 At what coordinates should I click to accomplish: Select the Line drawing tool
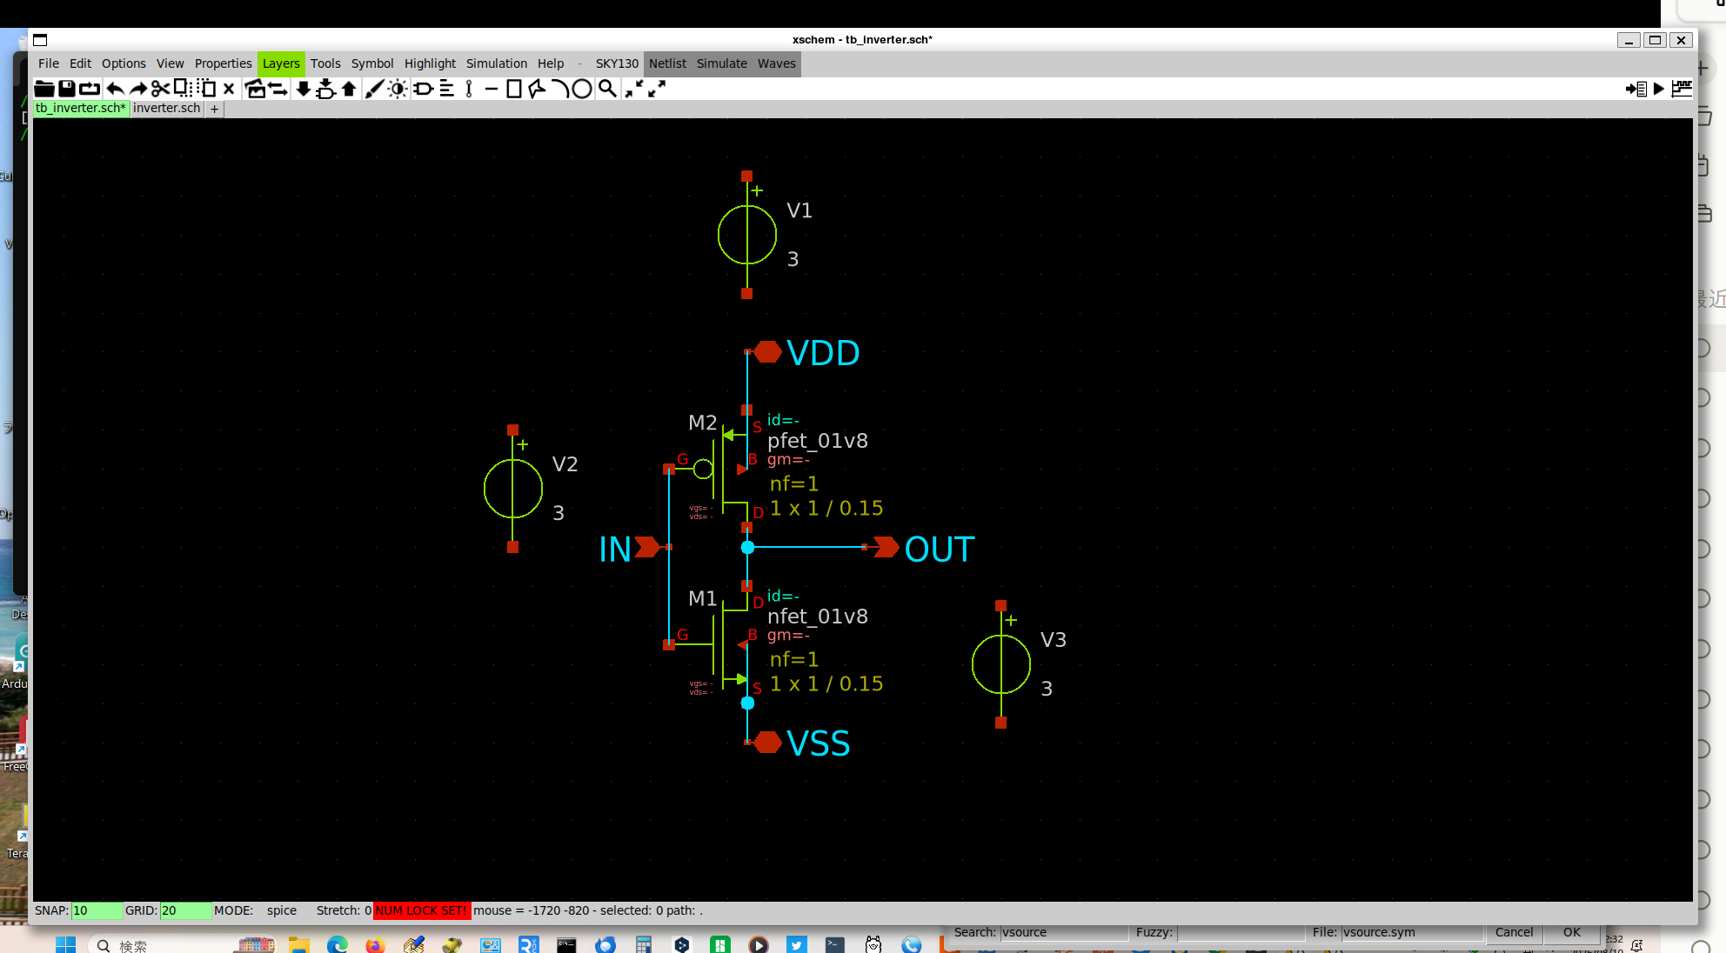pyautogui.click(x=492, y=89)
